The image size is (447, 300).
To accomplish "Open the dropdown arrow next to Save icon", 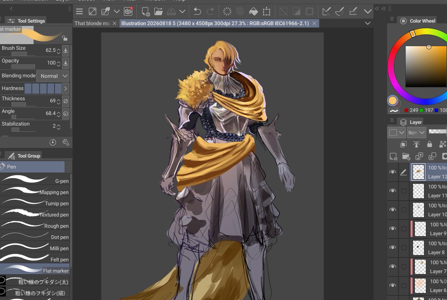I will tap(182, 12).
